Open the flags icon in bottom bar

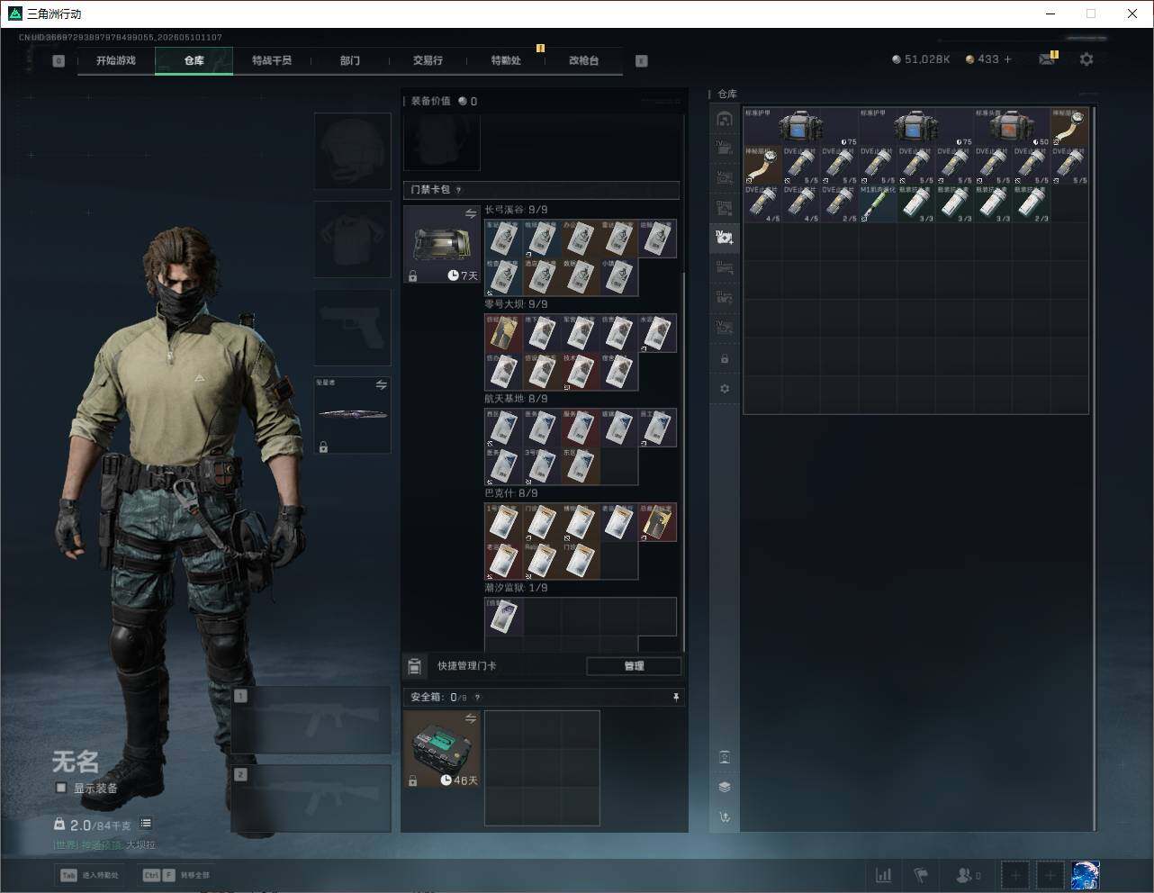click(x=921, y=875)
